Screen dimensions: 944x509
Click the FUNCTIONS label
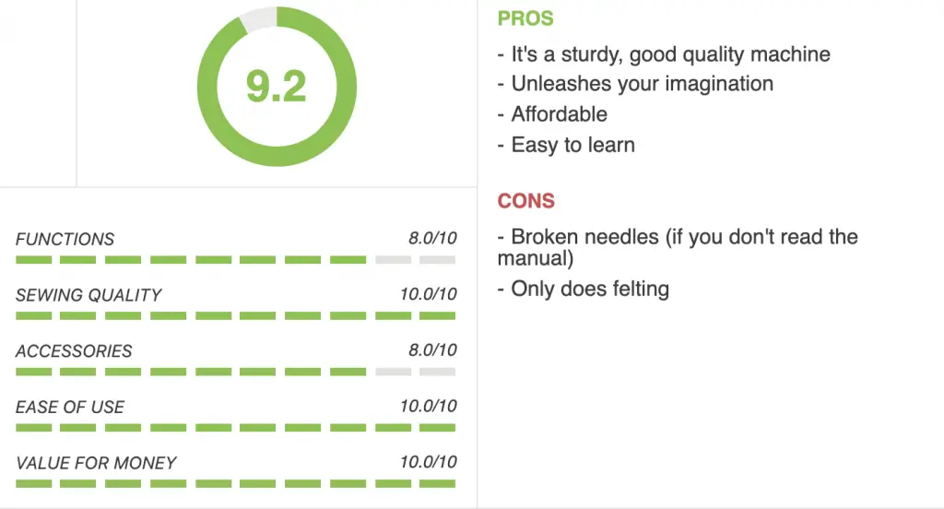pyautogui.click(x=65, y=239)
